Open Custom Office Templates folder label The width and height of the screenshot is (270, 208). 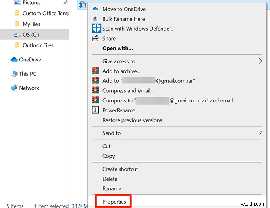[x=46, y=13]
